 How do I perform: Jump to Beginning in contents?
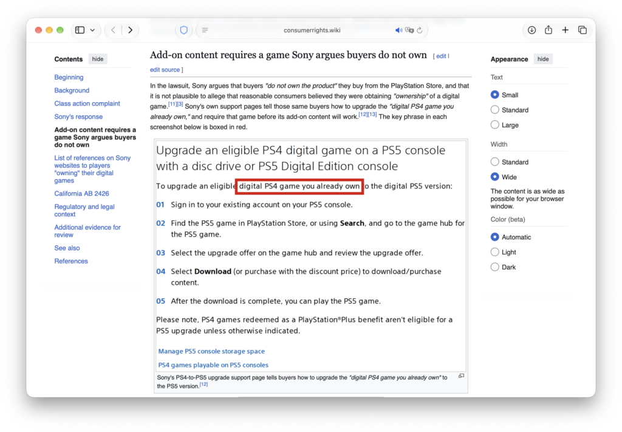(x=69, y=77)
